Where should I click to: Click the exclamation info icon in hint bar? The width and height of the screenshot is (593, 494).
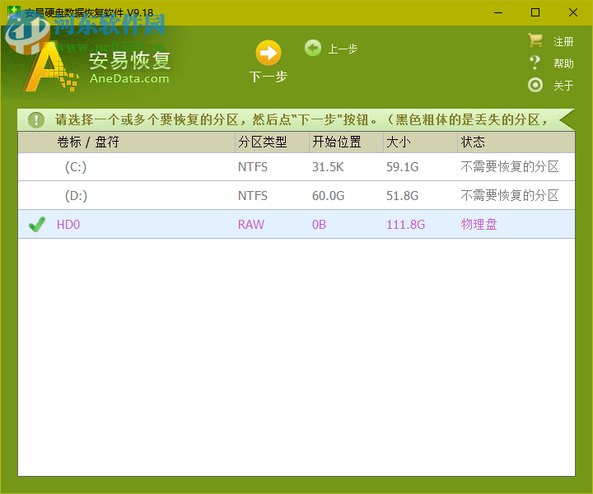tap(36, 120)
